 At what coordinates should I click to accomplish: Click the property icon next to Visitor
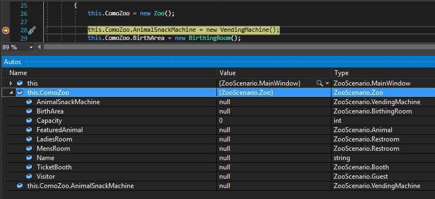(29, 177)
